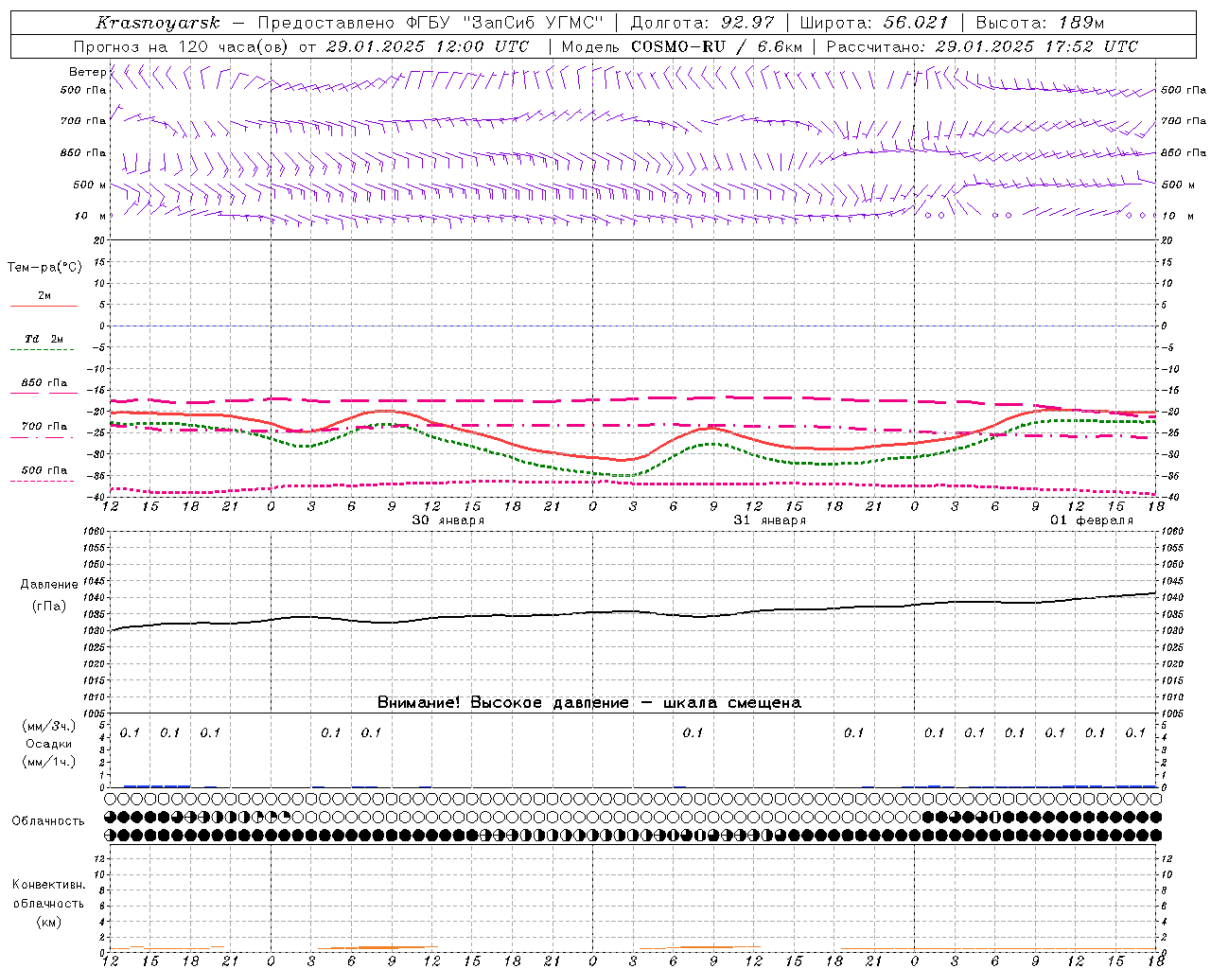Click the 'Широта: 56.021' latitude field
This screenshot has height=969, width=1211.
tap(874, 23)
